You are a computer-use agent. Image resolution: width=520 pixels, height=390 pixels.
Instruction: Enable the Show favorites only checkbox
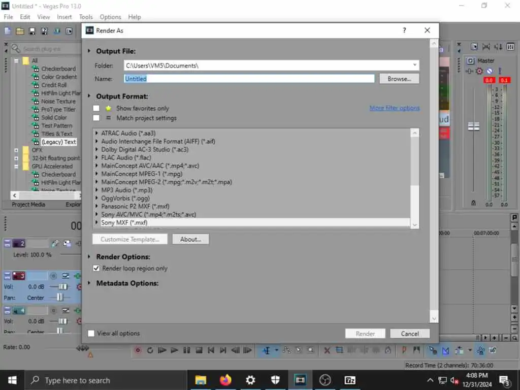click(96, 108)
